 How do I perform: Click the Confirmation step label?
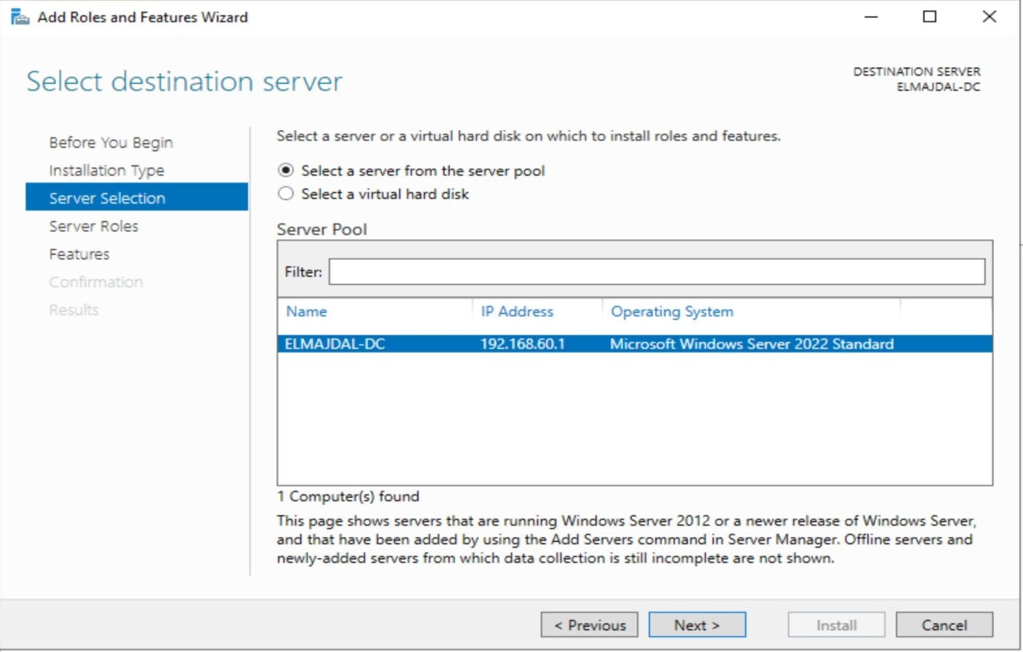click(96, 282)
